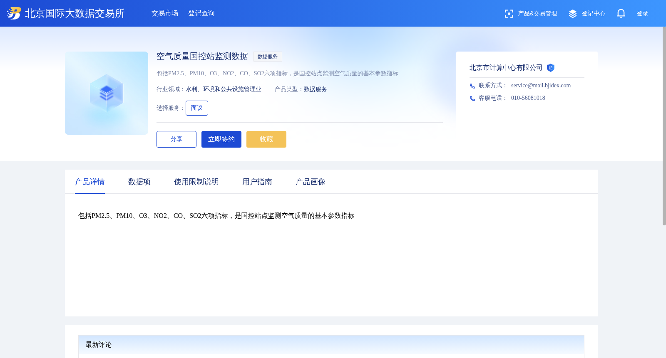Click the product title 空气质量国控站监测数据
Image resolution: width=666 pixels, height=358 pixels.
pyautogui.click(x=202, y=56)
